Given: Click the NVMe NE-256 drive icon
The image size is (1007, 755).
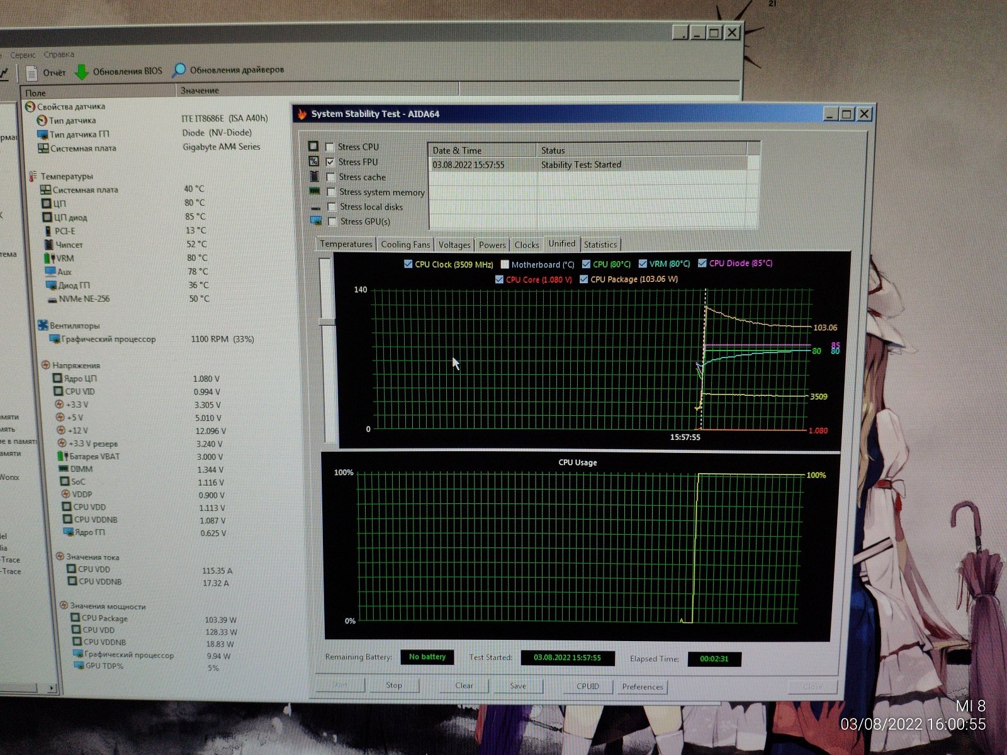Looking at the screenshot, I should coord(53,299).
